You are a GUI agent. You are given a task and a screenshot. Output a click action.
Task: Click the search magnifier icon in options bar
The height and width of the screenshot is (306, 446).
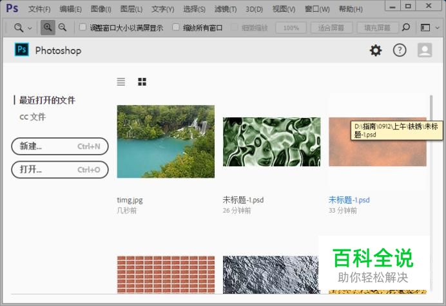pos(406,27)
